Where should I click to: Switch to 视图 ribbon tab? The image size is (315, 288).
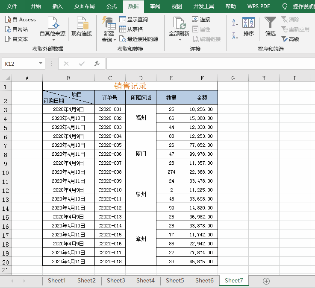point(177,6)
